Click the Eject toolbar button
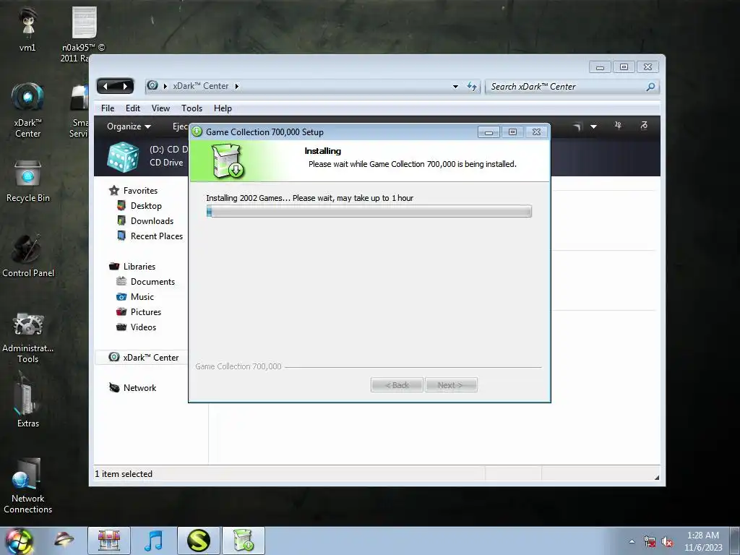740x555 pixels. (180, 126)
